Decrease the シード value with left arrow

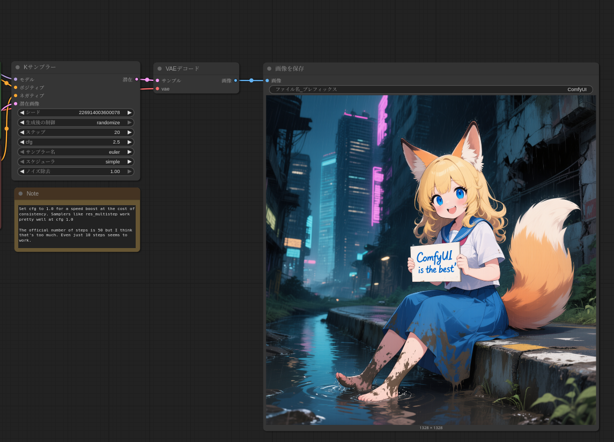(22, 113)
